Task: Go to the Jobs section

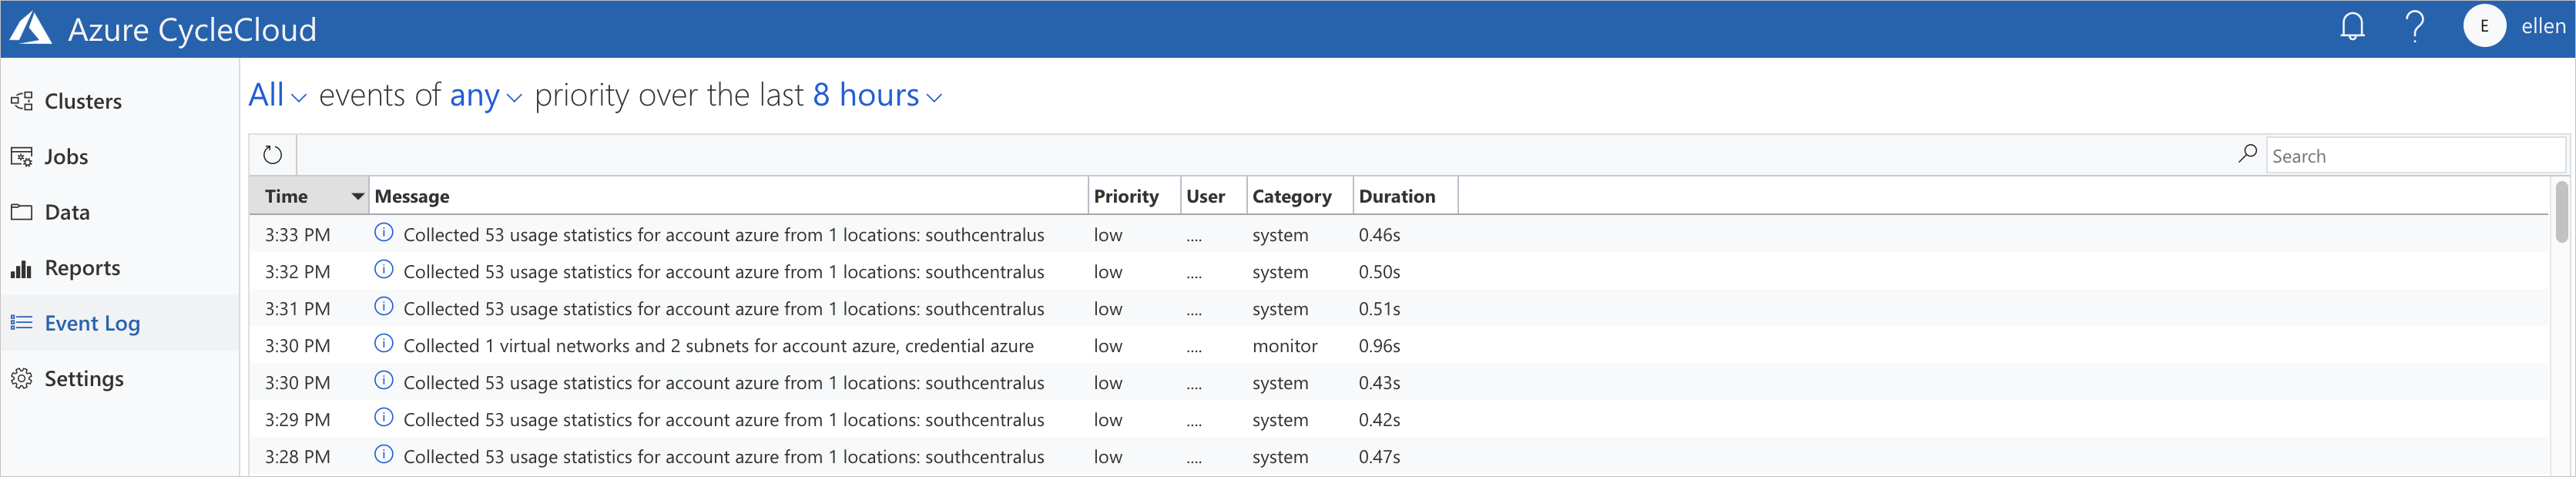Action: coord(66,157)
